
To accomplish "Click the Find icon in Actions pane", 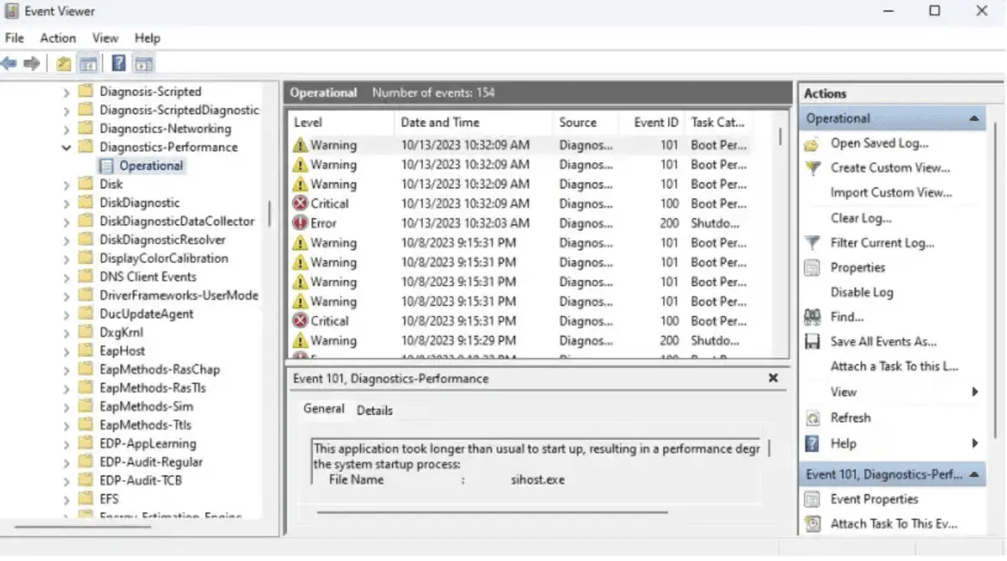I will click(x=811, y=317).
